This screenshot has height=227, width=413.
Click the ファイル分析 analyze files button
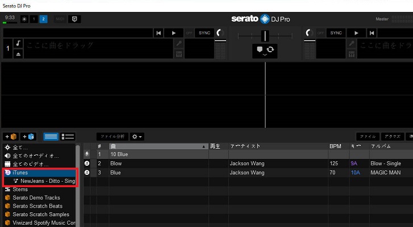click(x=112, y=137)
